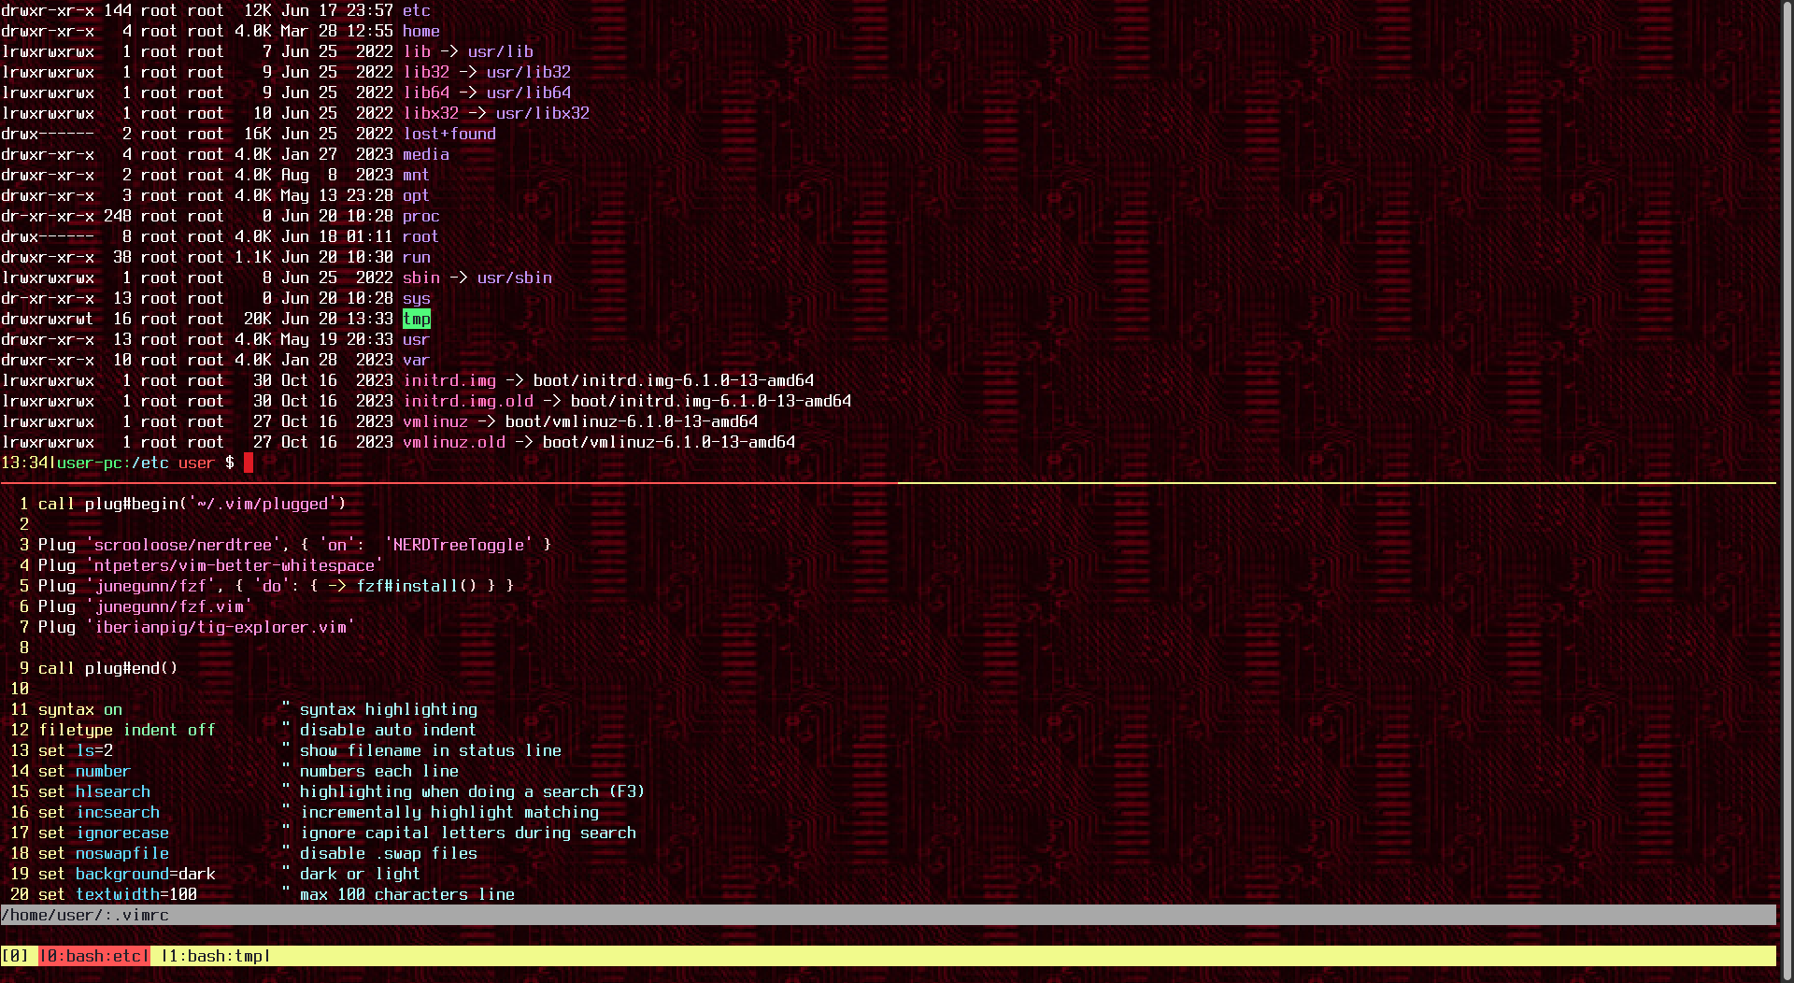Screen dimensions: 1794x983
Task: Click comment 'show filename in status line'
Action: pos(431,750)
